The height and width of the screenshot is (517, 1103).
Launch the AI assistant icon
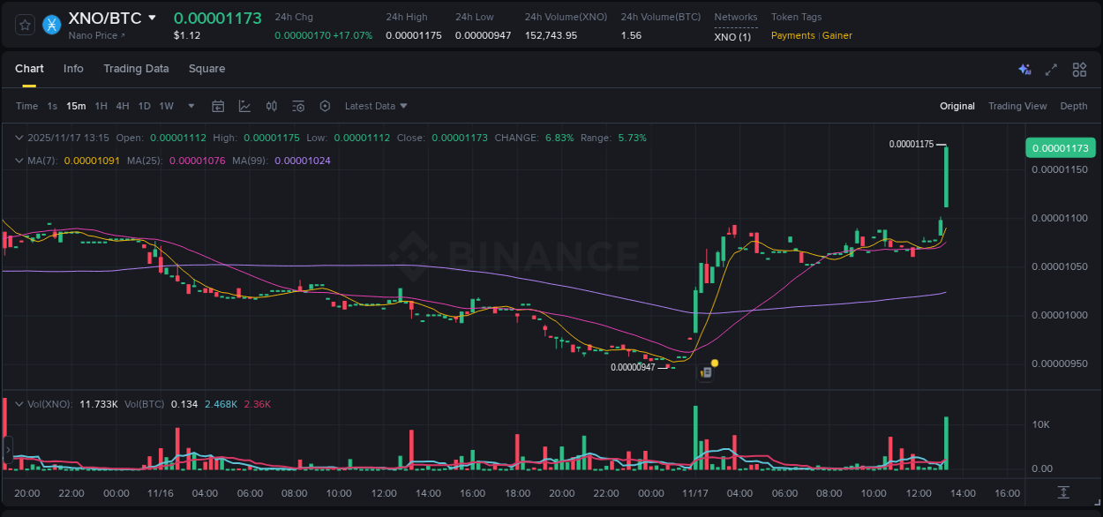1024,69
